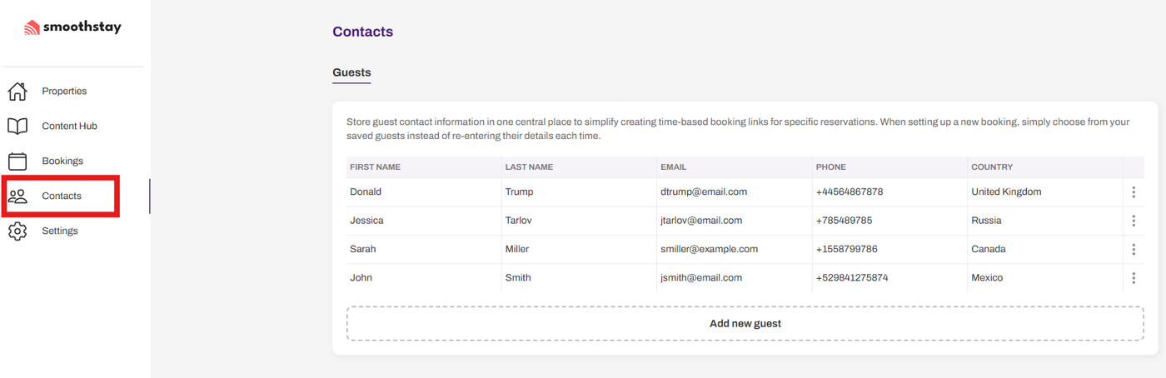This screenshot has width=1166, height=378.
Task: Go to Content Hub menu item
Action: pyautogui.click(x=69, y=127)
